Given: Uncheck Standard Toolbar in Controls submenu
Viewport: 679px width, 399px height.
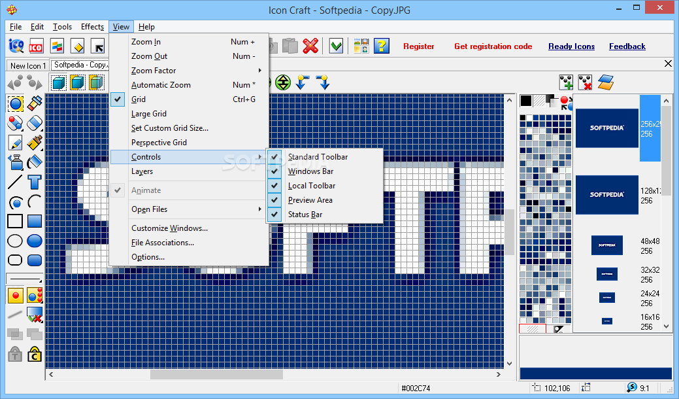Looking at the screenshot, I should (x=325, y=157).
